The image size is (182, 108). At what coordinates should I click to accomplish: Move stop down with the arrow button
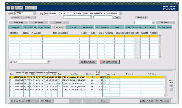click(x=171, y=89)
